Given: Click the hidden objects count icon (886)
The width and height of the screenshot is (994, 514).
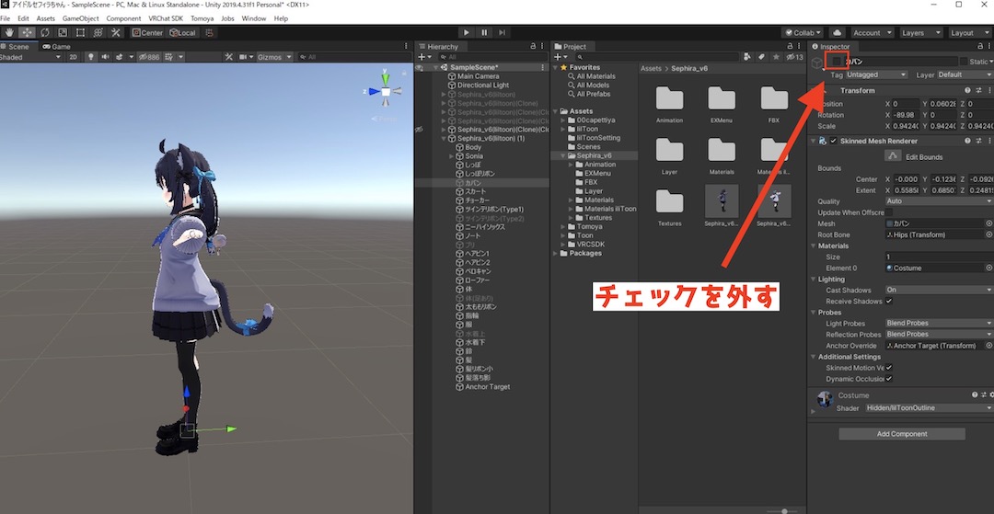Looking at the screenshot, I should click(x=149, y=57).
